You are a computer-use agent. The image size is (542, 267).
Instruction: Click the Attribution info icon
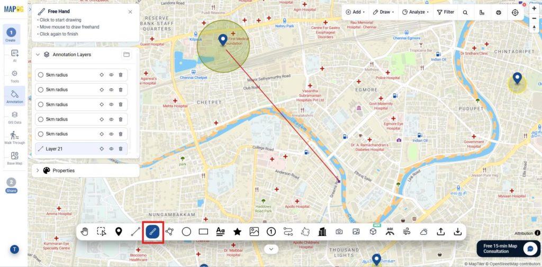point(538,233)
